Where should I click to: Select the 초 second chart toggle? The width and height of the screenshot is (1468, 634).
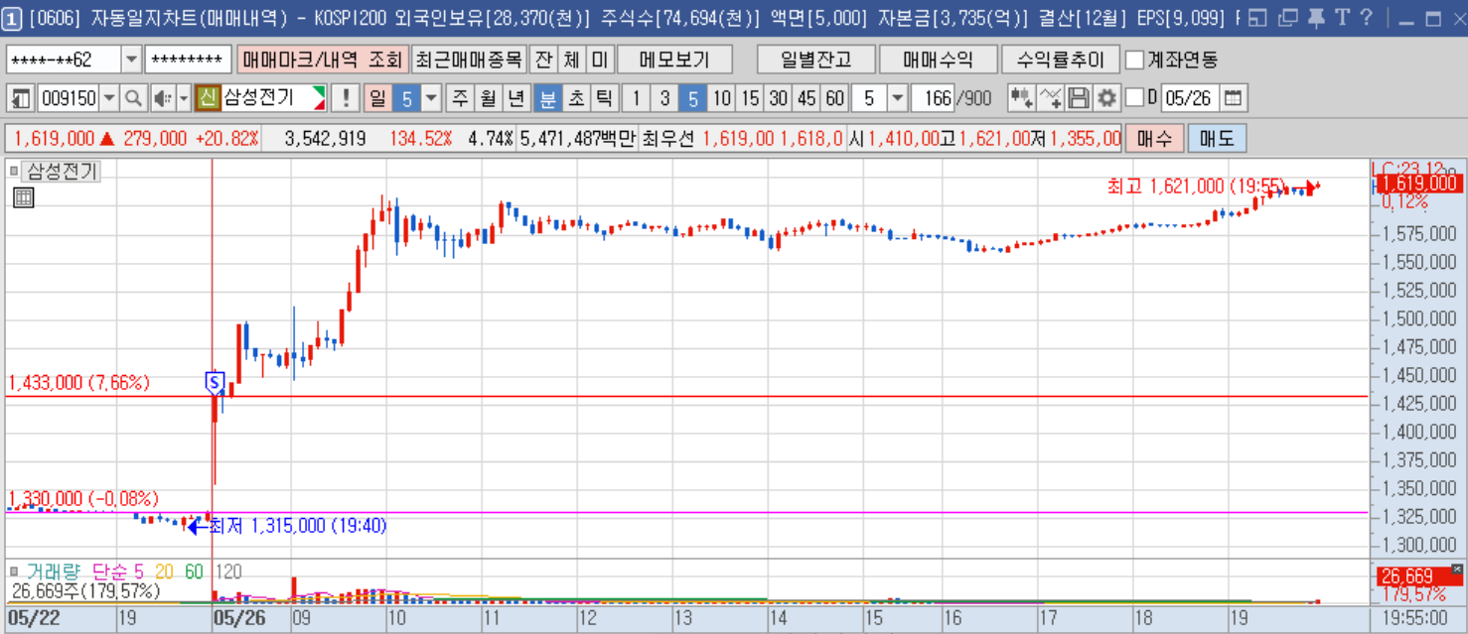point(576,98)
